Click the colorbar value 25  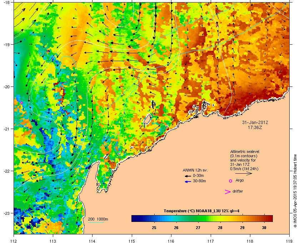[x=154, y=228]
